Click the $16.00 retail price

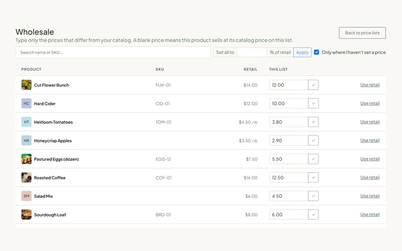[x=251, y=178]
